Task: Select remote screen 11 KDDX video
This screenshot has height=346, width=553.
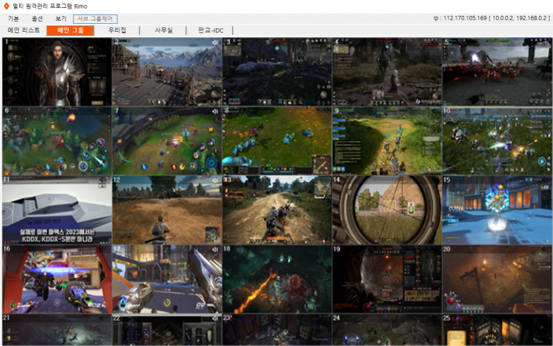Action: pyautogui.click(x=57, y=210)
